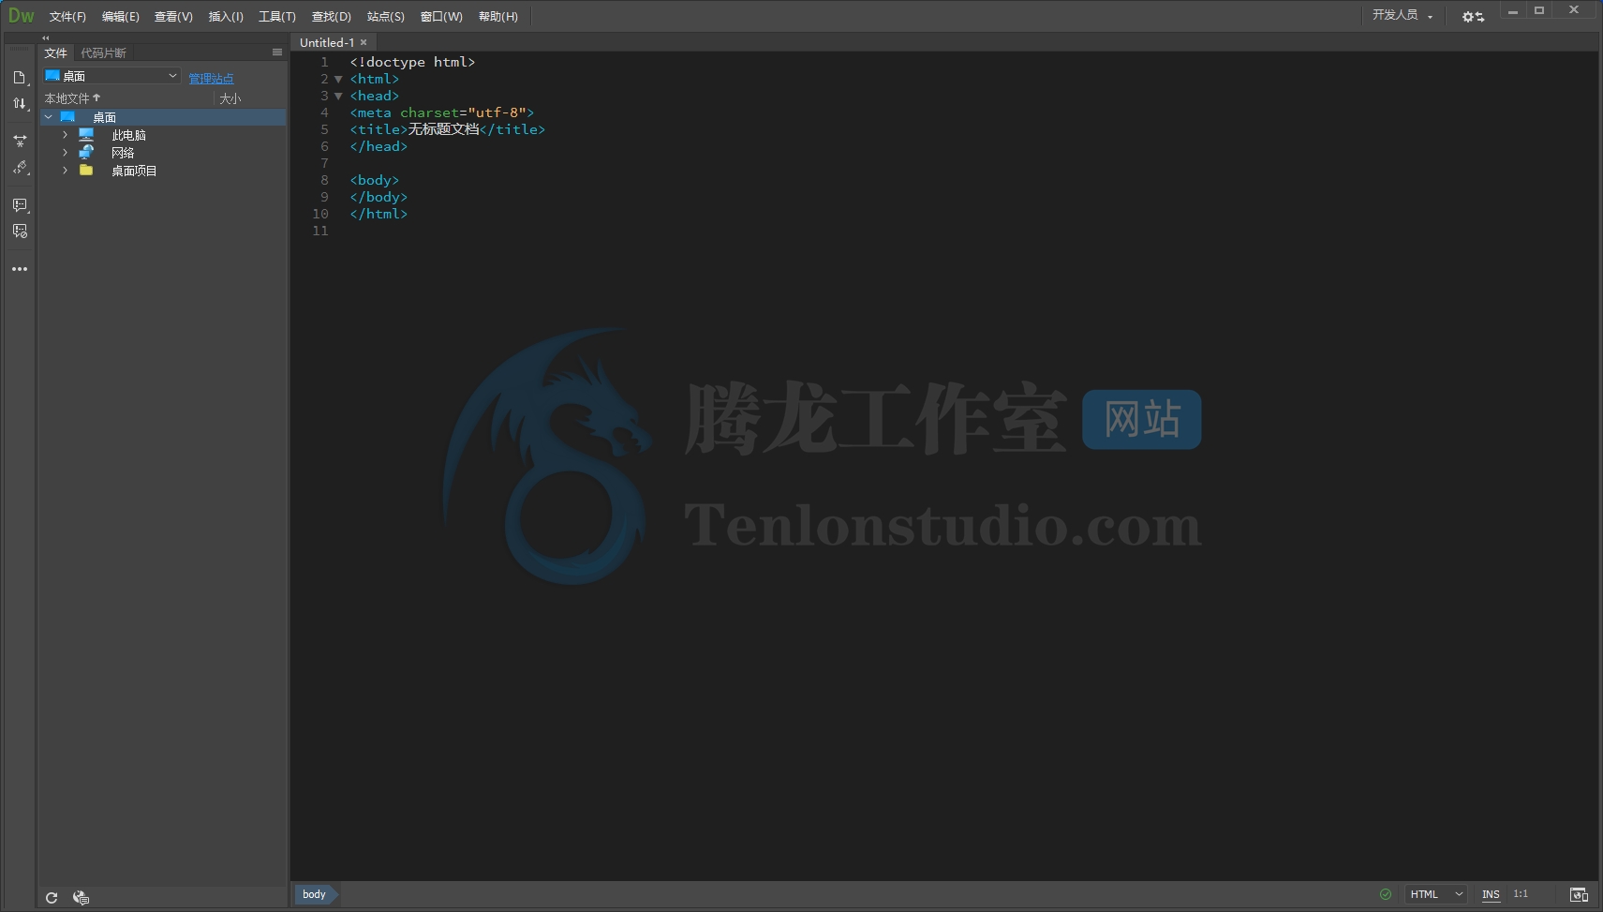
Task: Click the Dw application logo
Action: [21, 16]
